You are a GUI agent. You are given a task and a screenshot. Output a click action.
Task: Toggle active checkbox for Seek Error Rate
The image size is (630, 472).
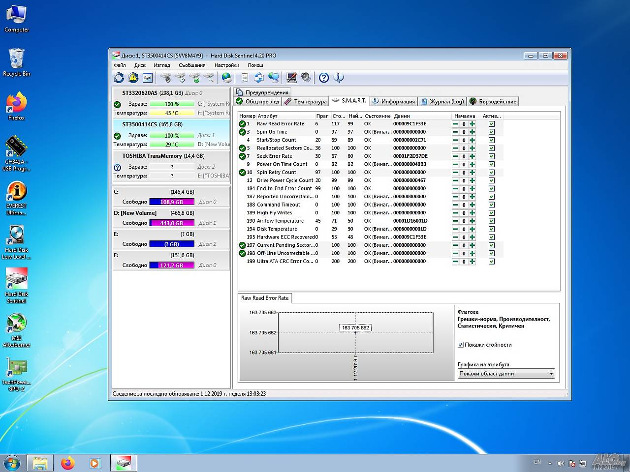(491, 156)
